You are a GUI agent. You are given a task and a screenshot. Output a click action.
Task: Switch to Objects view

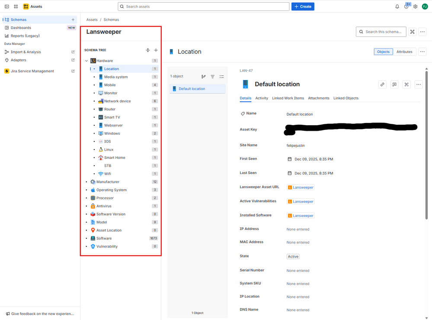pyautogui.click(x=383, y=52)
